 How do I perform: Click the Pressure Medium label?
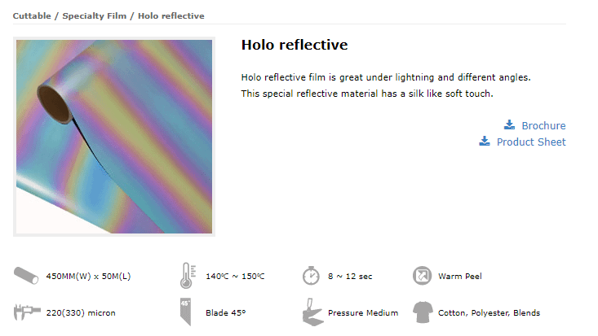coord(363,312)
